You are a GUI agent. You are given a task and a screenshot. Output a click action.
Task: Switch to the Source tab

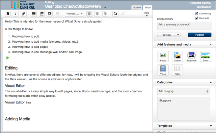[137, 7]
